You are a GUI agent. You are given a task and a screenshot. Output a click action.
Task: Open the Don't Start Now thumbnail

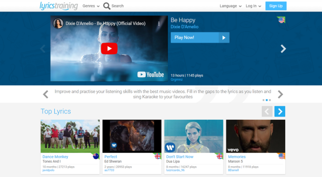(194, 136)
